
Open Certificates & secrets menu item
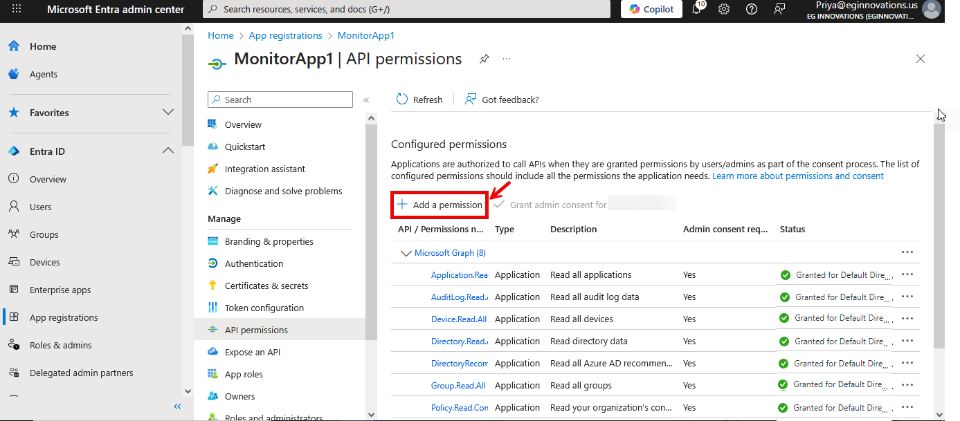click(266, 286)
